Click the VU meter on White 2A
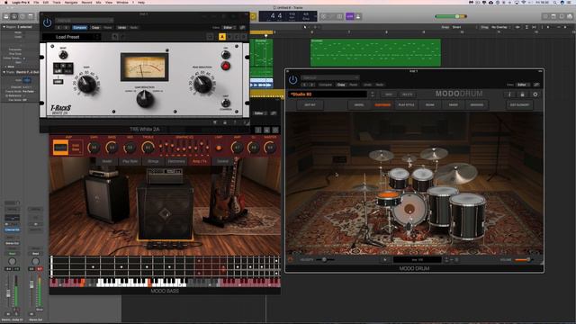The image size is (576, 324). point(145,67)
